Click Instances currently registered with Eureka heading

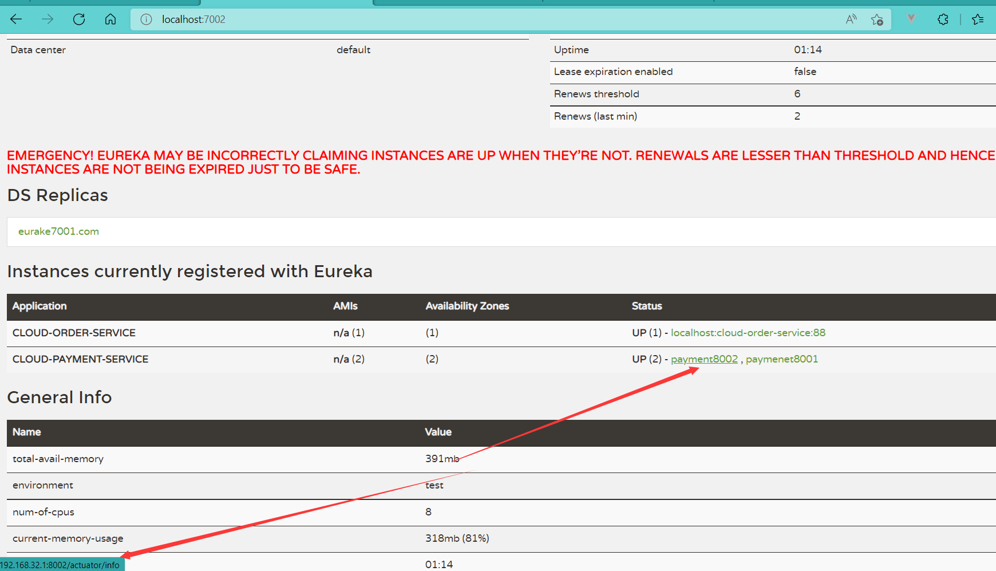point(190,271)
